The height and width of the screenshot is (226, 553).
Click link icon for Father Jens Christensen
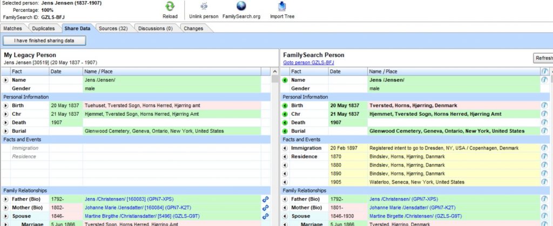pyautogui.click(x=266, y=199)
